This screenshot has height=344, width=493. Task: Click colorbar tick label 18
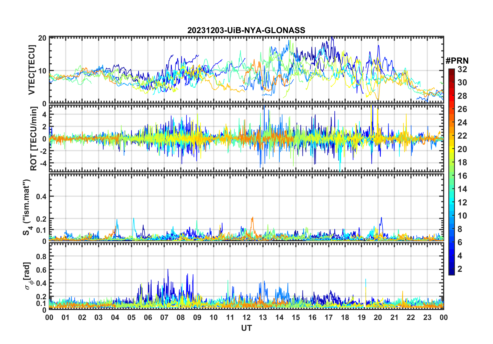tap(462, 162)
